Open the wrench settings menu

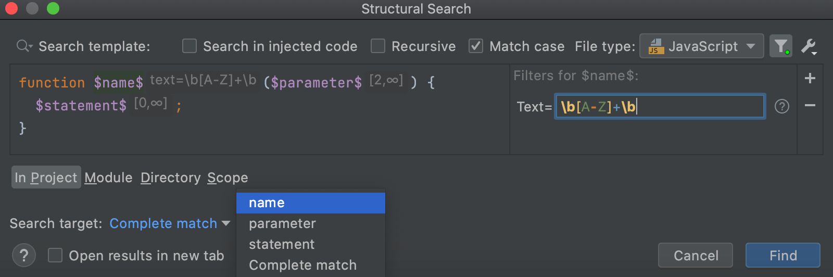pos(809,46)
